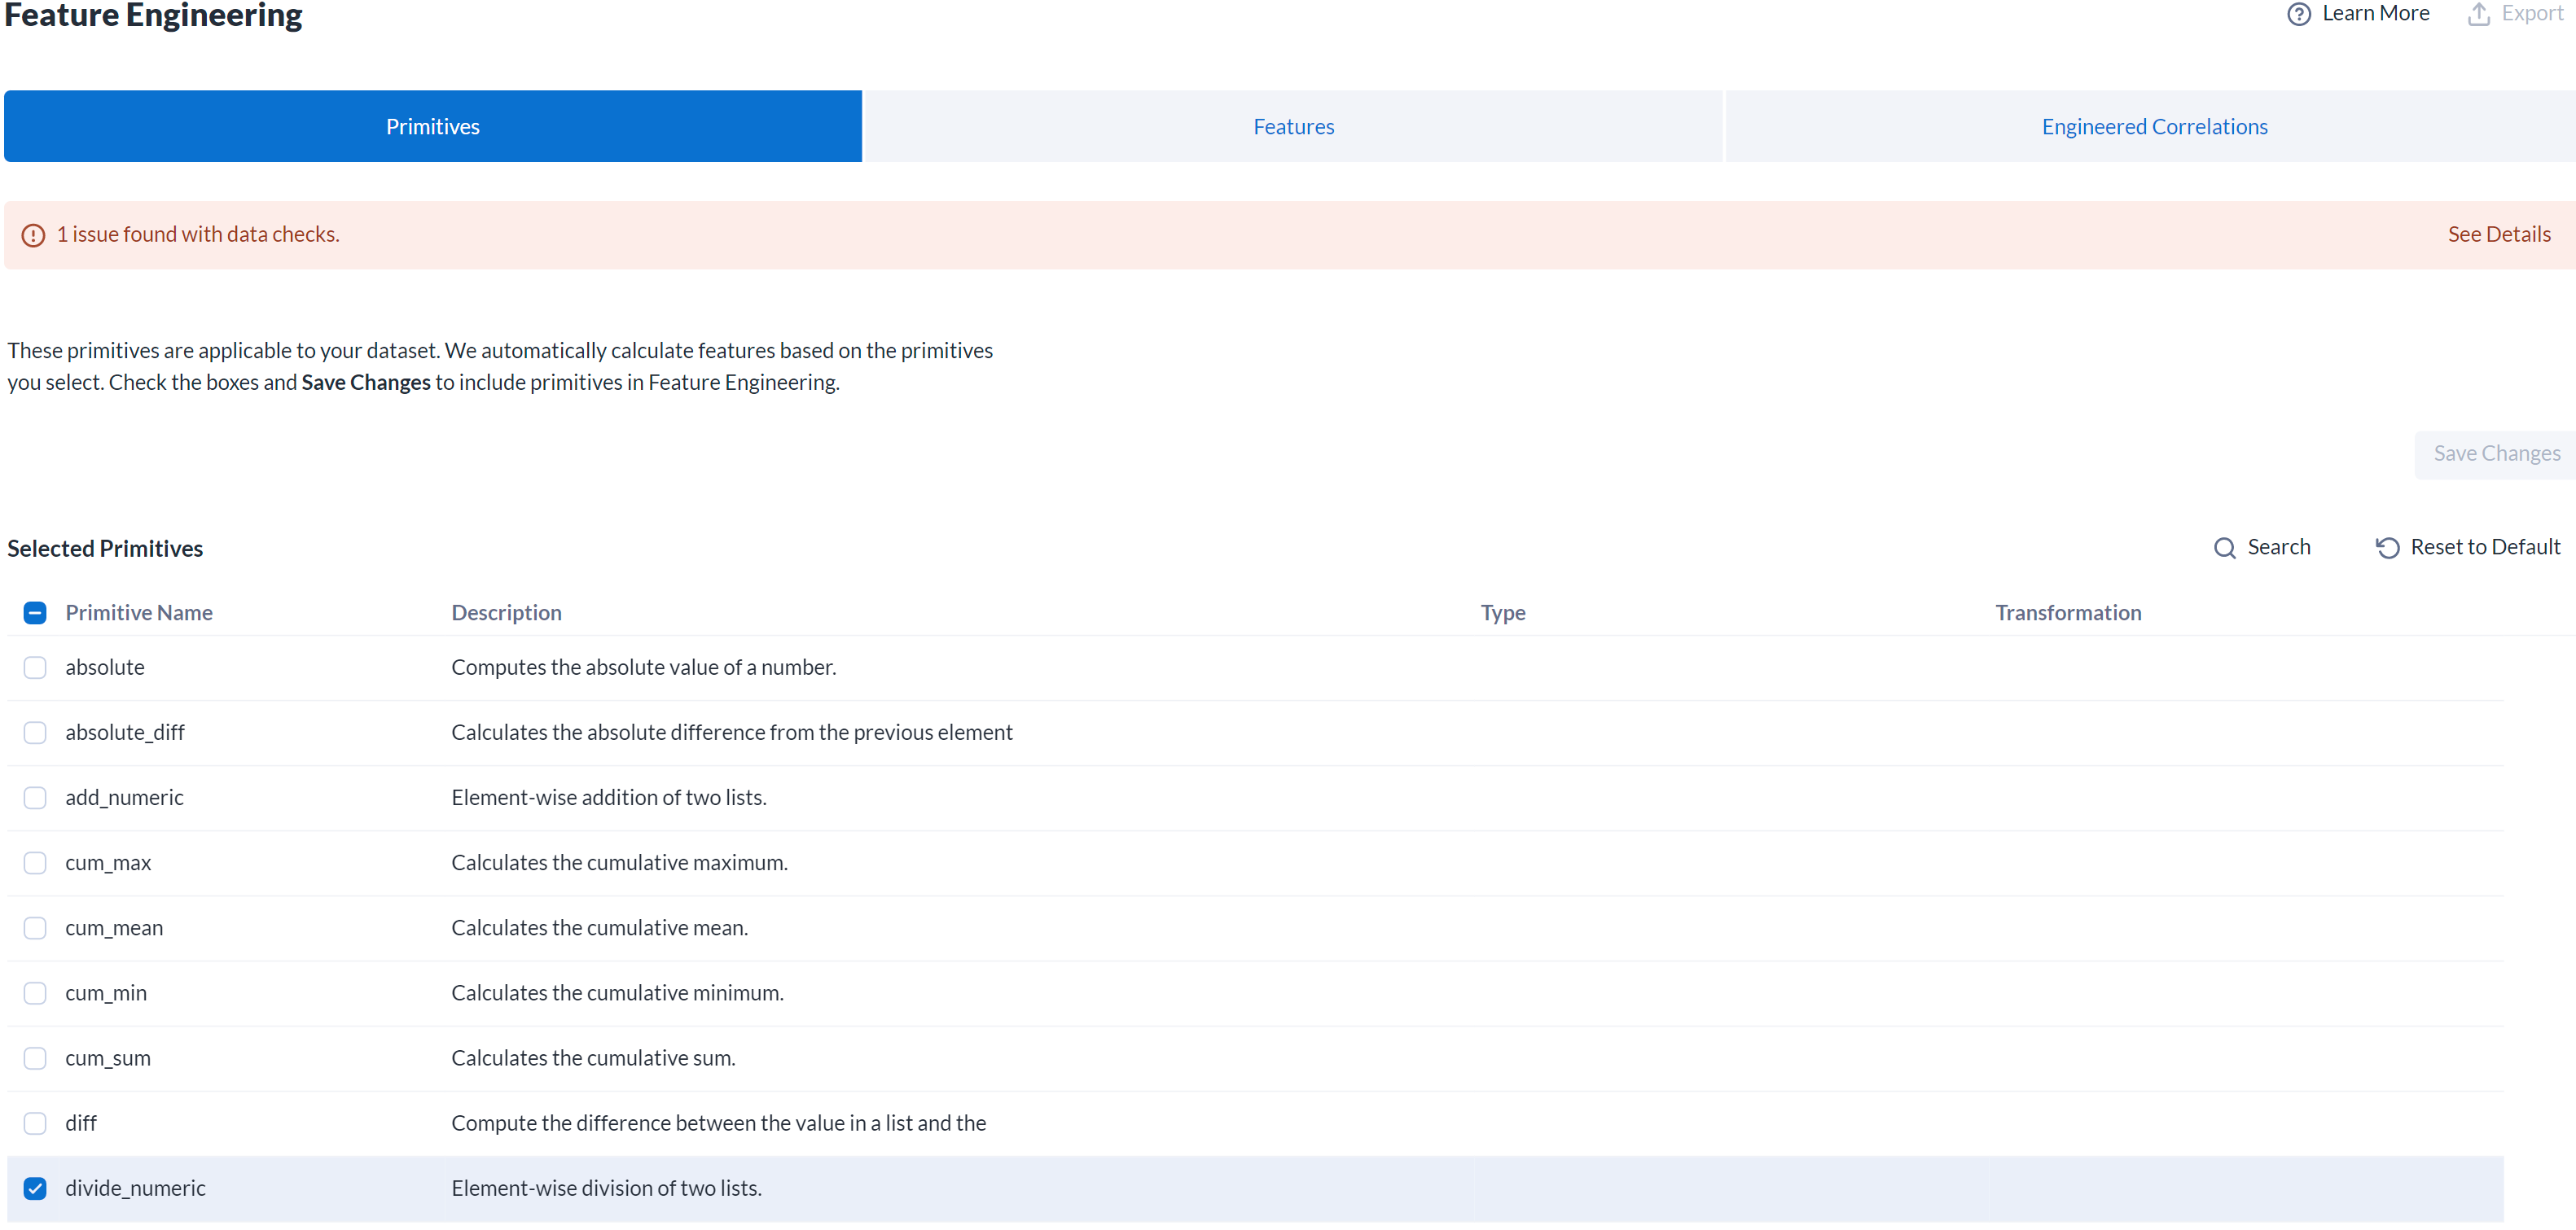Enable the diff primitive

coord(35,1123)
